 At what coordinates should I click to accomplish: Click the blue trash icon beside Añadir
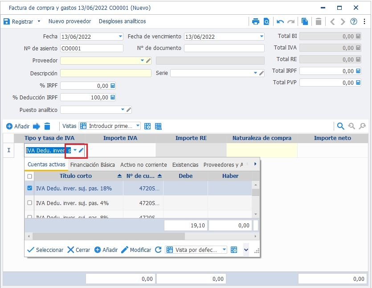pyautogui.click(x=47, y=126)
